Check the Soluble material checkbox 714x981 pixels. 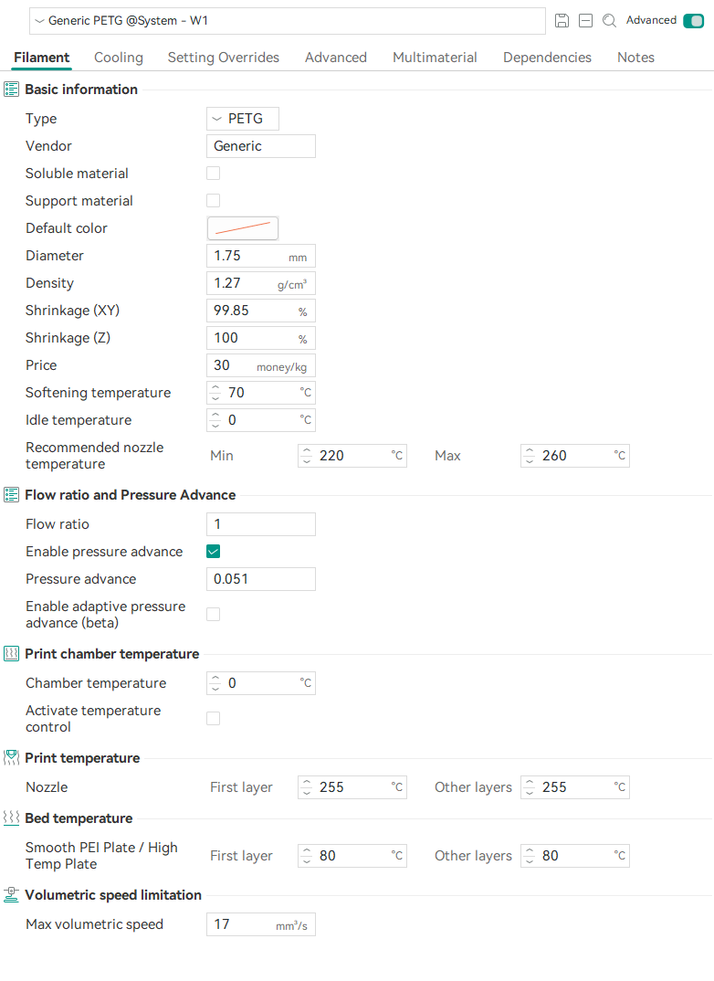[214, 174]
